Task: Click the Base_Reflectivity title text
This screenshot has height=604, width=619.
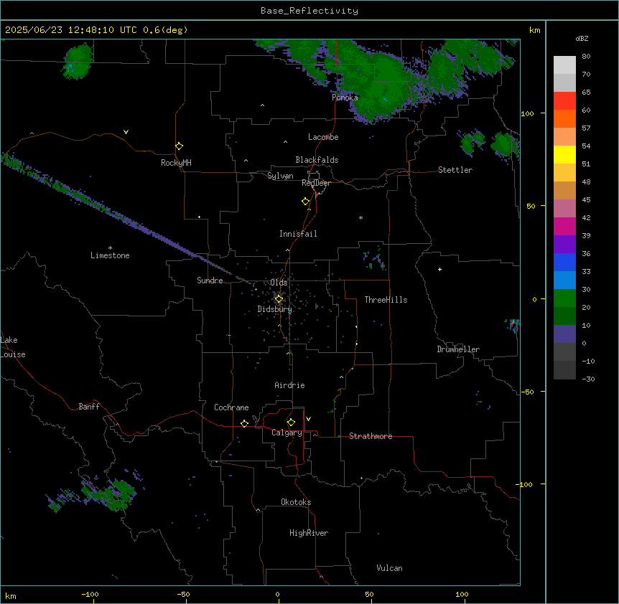Action: click(309, 11)
